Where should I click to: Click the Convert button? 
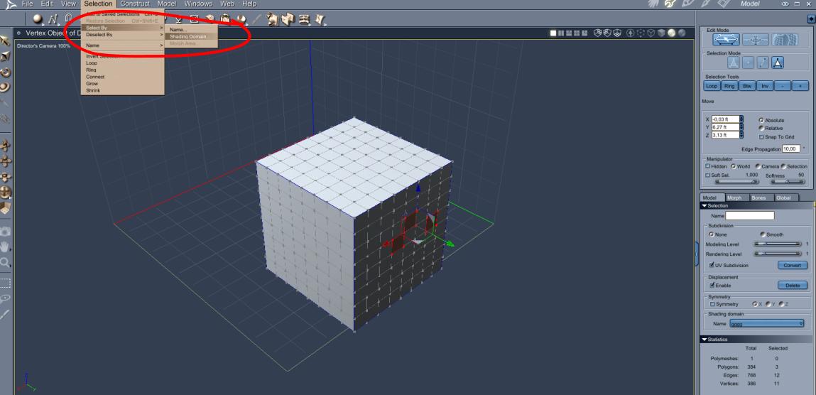pyautogui.click(x=793, y=266)
